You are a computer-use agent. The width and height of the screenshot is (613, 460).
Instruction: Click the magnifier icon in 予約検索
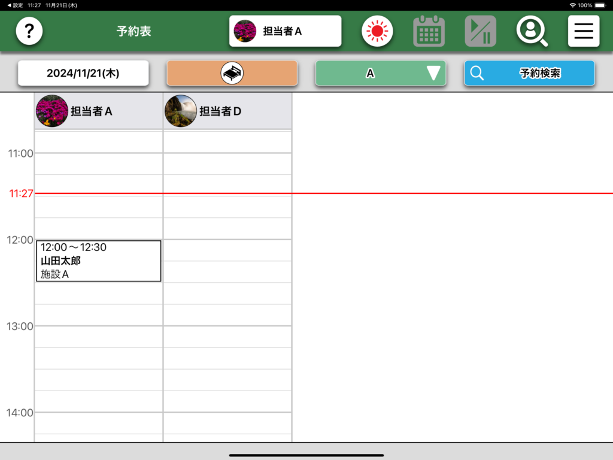[477, 73]
